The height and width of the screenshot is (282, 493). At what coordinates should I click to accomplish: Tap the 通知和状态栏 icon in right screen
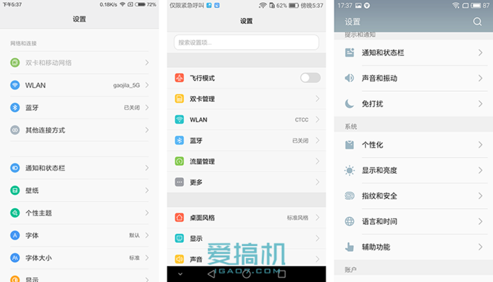(x=350, y=53)
